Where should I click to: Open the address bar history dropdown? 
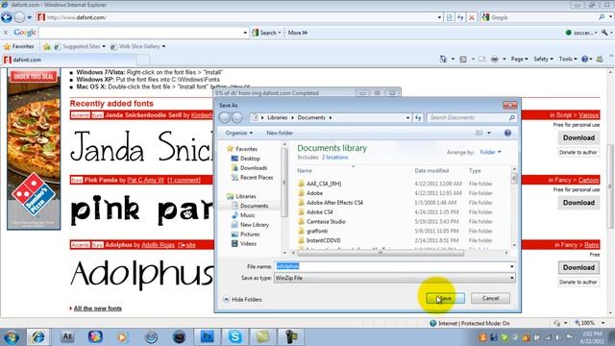(x=439, y=17)
